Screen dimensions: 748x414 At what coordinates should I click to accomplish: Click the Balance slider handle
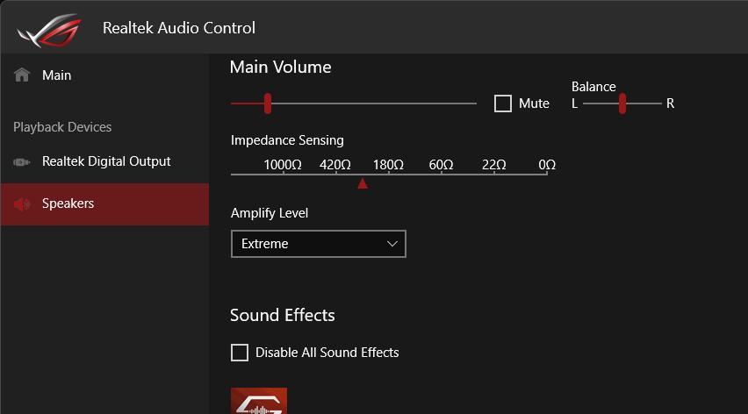click(x=622, y=103)
